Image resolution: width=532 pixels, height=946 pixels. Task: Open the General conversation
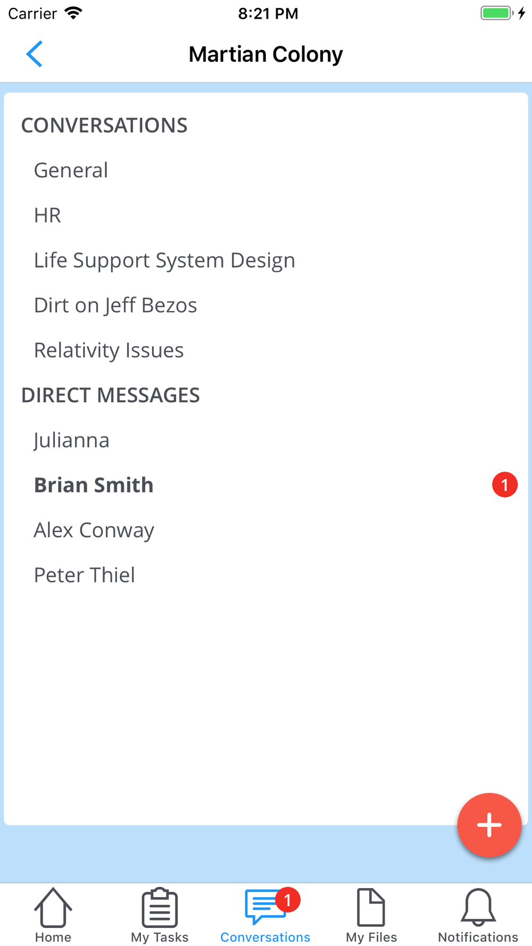(x=71, y=170)
